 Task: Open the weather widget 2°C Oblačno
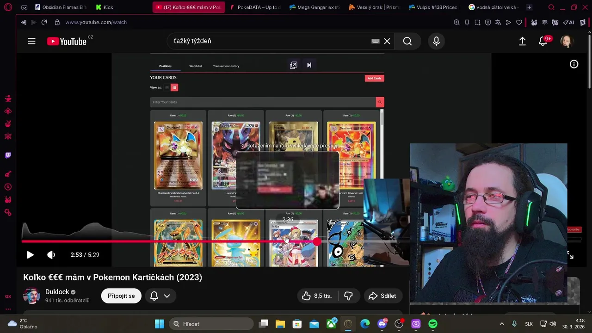23,324
